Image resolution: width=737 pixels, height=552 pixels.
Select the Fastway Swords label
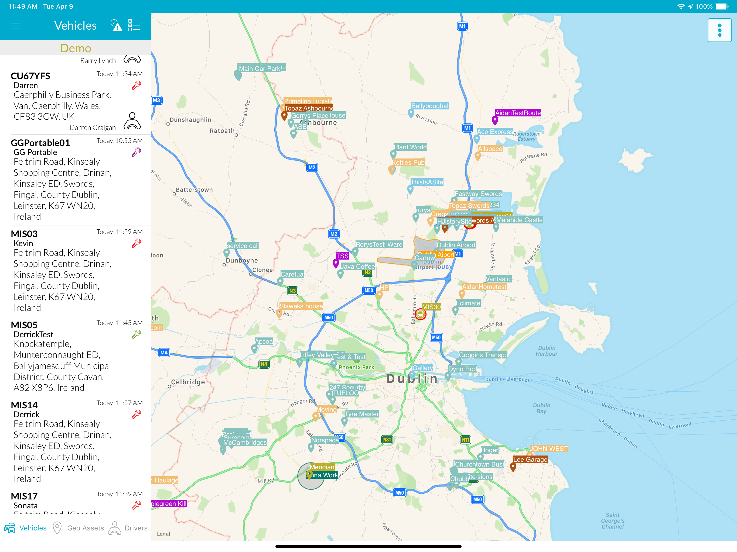(x=478, y=194)
